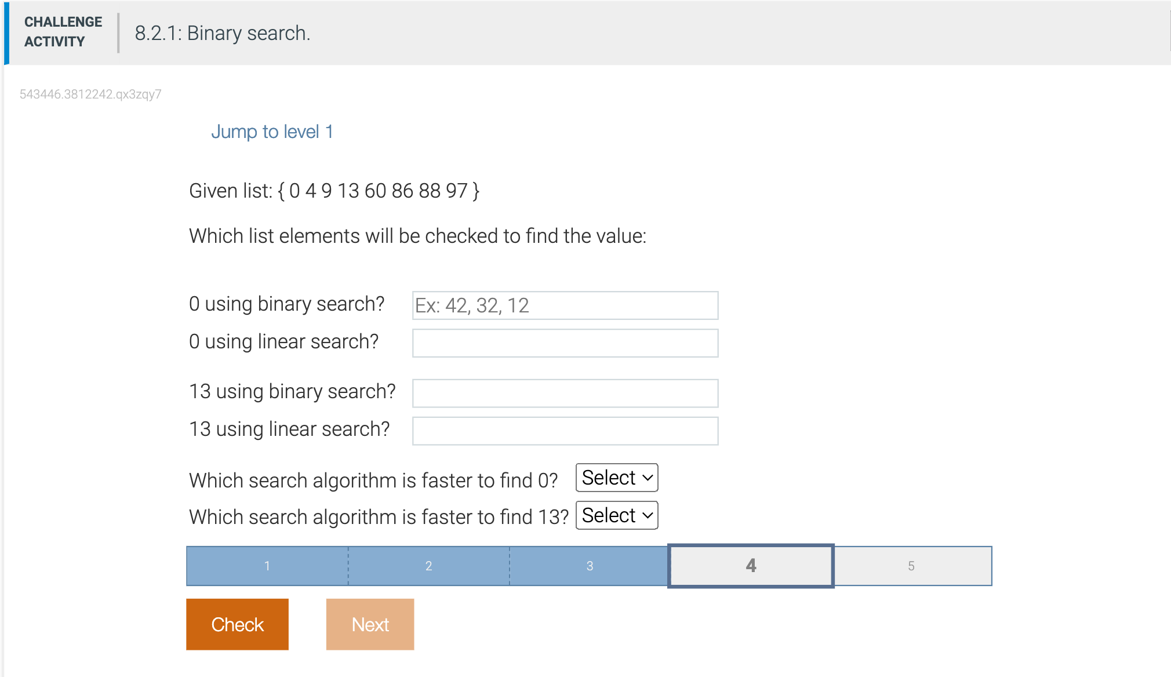Click the 'Which list elements' question text
This screenshot has height=677, width=1171.
(x=418, y=236)
